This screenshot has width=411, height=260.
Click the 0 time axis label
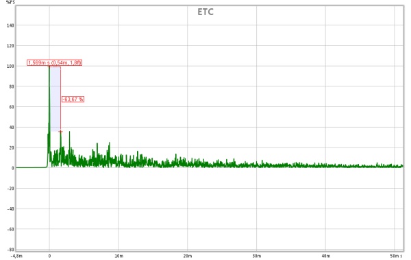[49, 255]
